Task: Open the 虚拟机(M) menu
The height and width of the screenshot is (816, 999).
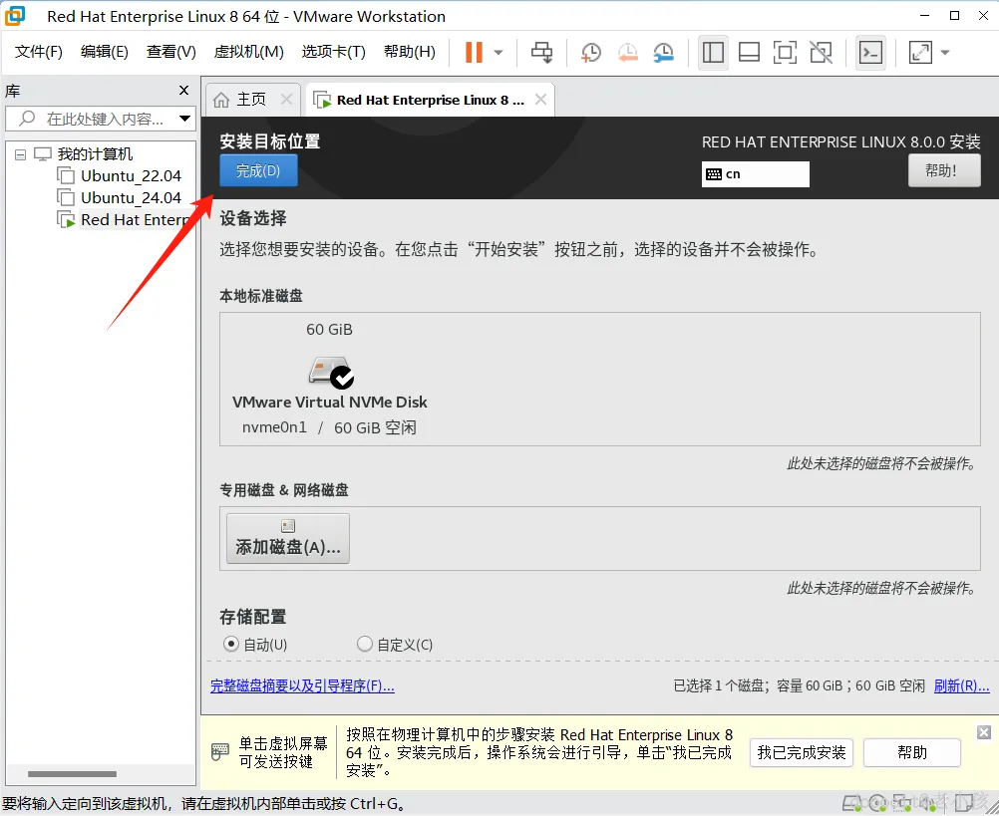Action: click(x=248, y=51)
